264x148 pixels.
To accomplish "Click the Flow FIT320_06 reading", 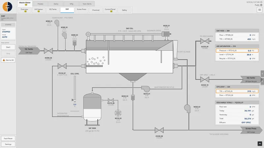I will (237, 95).
